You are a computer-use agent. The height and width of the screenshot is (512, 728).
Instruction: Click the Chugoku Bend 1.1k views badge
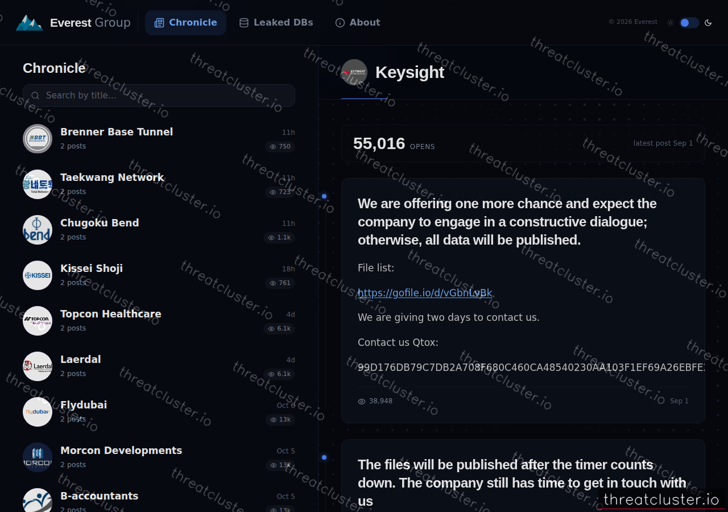point(279,238)
